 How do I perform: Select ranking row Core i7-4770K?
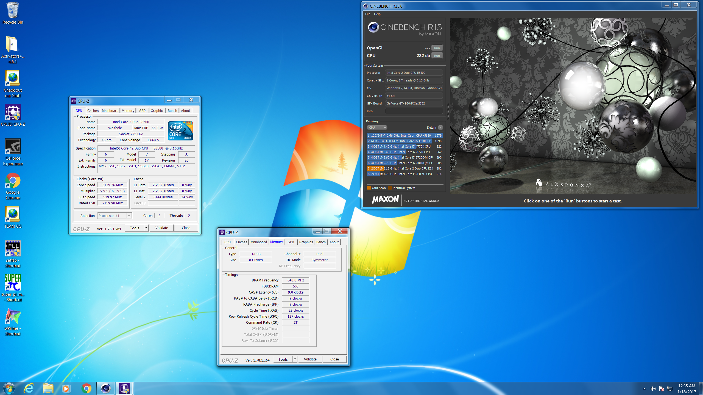[x=404, y=146]
